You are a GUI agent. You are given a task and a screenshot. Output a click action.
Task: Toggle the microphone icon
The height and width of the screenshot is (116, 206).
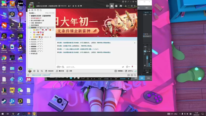(38, 71)
